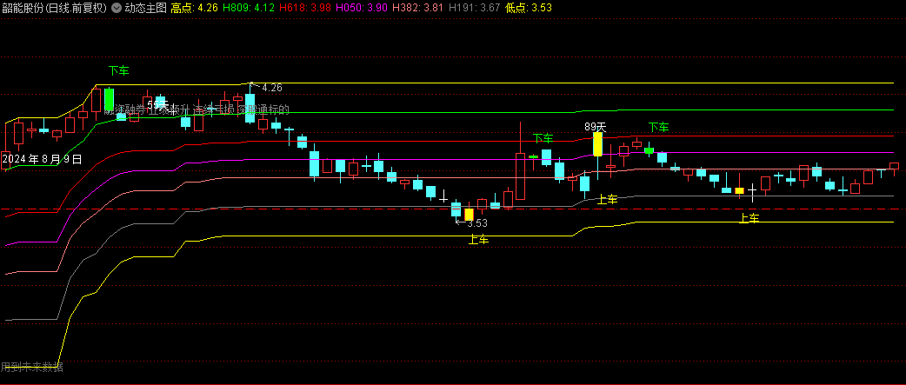
Task: Click the 用到未来数据 warning text
Action: tap(32, 367)
